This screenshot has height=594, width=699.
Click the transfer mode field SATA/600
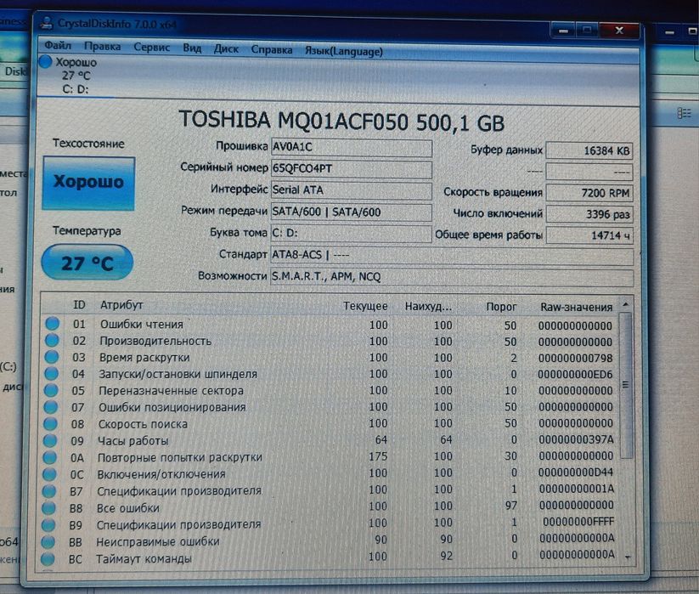click(352, 212)
